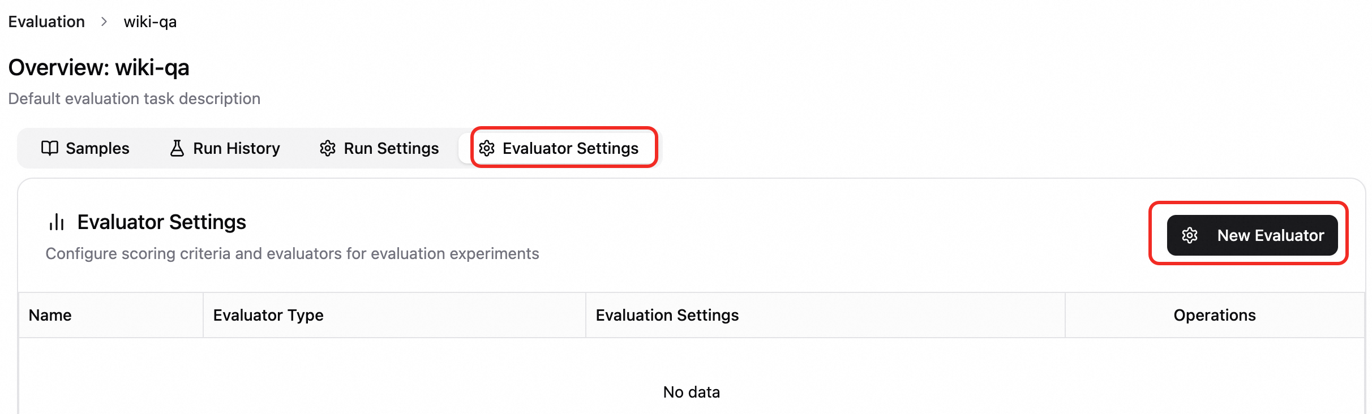Click the gear icon beside Run Settings
Screen dimensions: 1372x414
[x=328, y=148]
